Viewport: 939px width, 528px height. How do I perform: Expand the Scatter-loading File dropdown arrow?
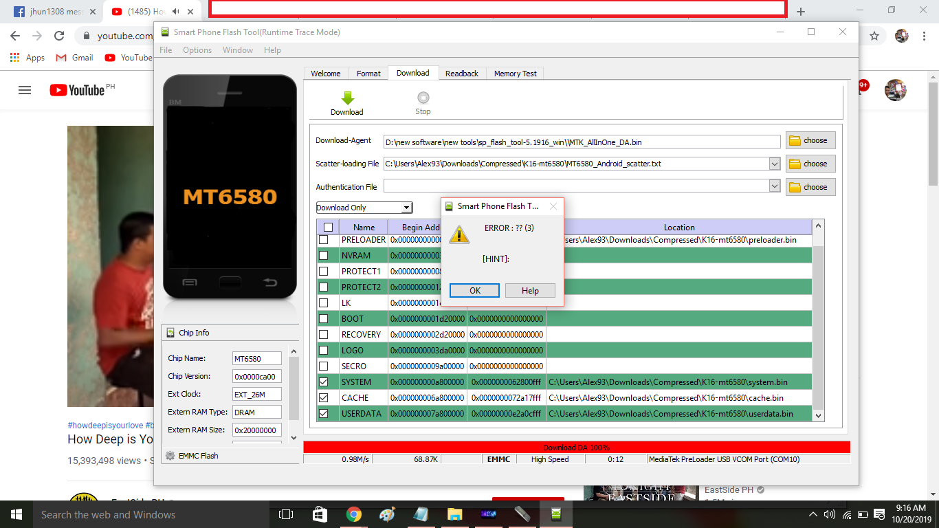(775, 164)
